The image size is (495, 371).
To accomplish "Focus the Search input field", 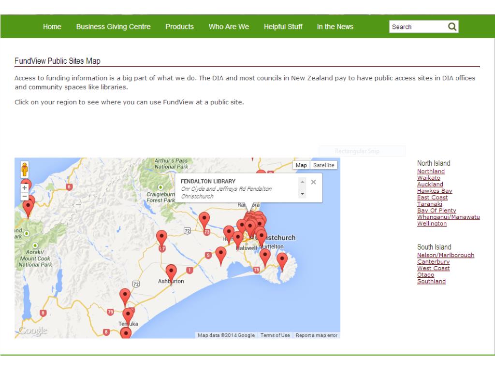I will [x=418, y=27].
